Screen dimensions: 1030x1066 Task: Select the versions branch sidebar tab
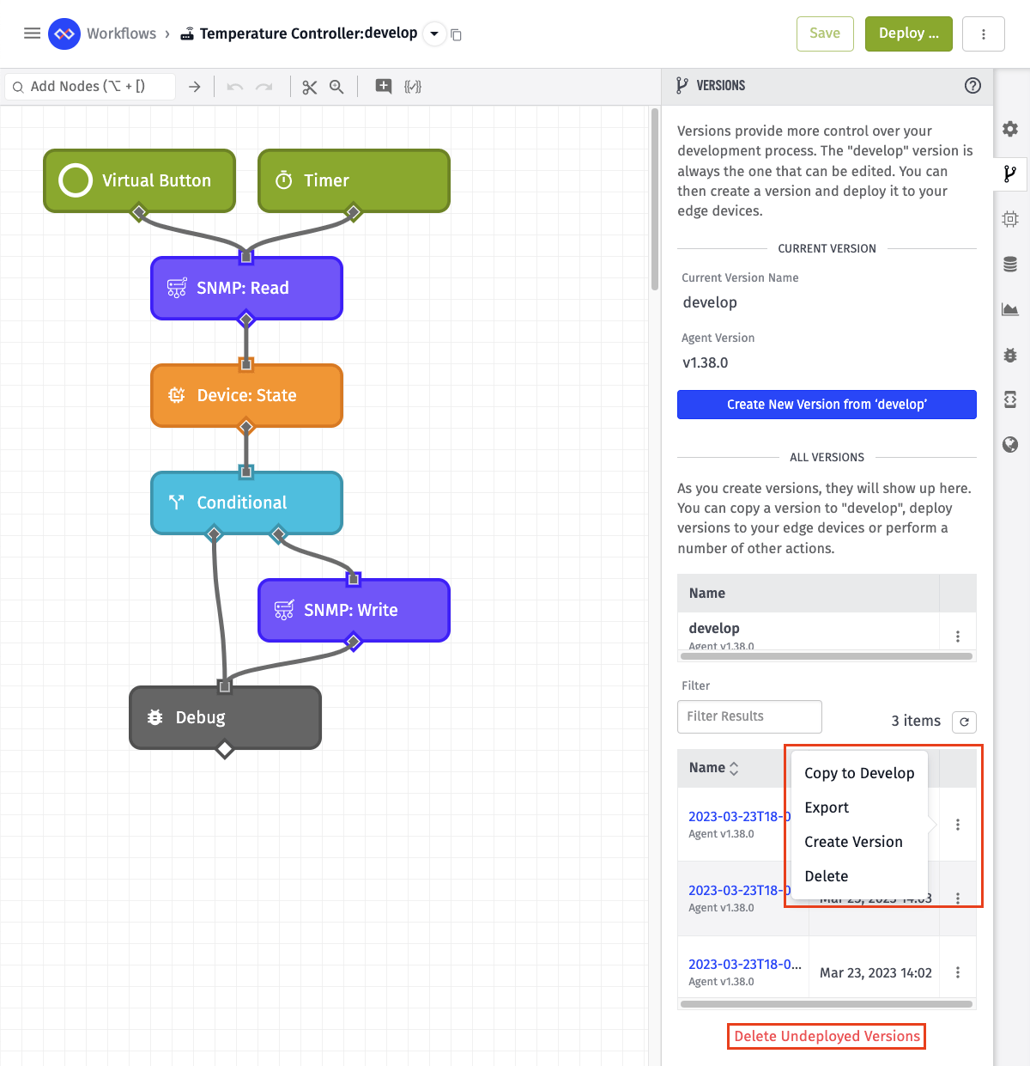(x=1010, y=174)
